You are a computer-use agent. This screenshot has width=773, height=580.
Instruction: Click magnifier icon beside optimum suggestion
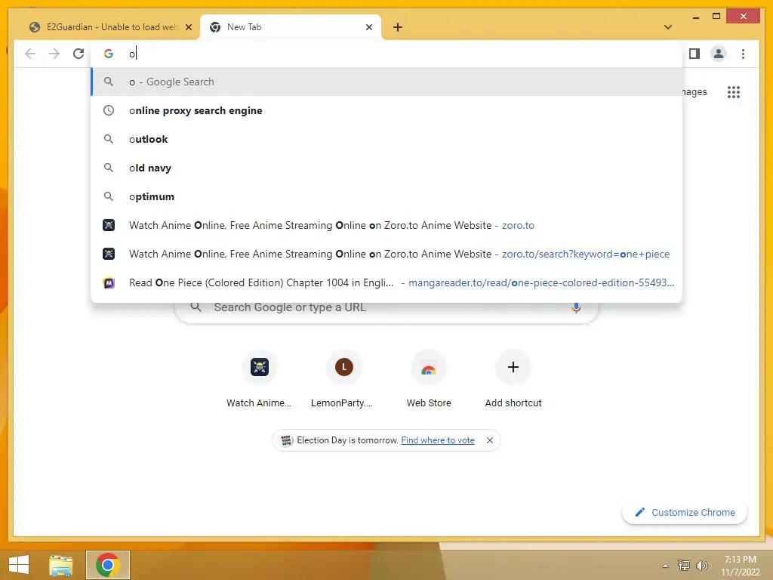coord(109,196)
